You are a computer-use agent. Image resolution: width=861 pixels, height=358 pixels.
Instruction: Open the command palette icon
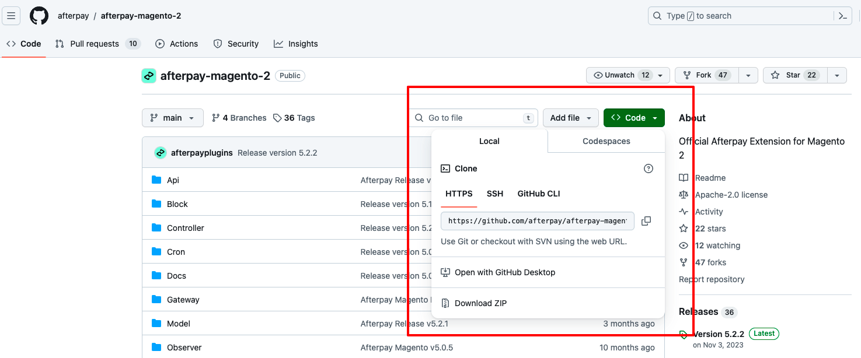click(843, 16)
